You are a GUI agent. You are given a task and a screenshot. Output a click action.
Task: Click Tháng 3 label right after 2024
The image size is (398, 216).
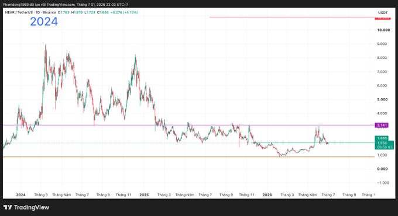point(41,195)
